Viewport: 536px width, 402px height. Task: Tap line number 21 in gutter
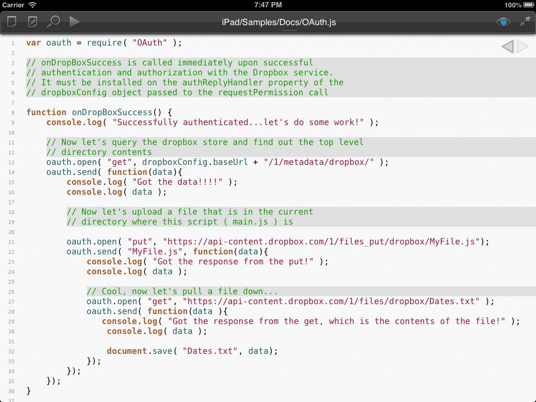[12, 242]
